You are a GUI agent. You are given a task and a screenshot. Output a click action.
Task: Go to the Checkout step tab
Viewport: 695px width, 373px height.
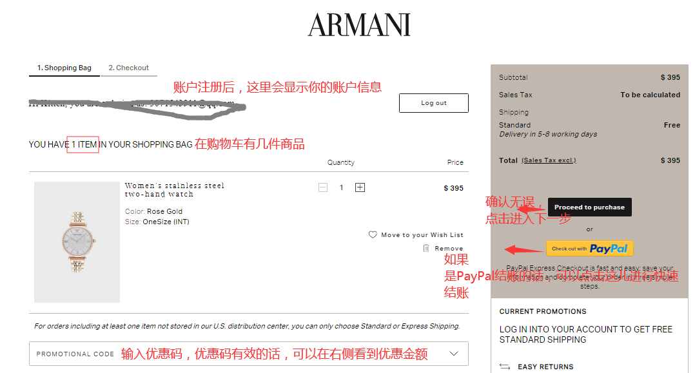(128, 68)
